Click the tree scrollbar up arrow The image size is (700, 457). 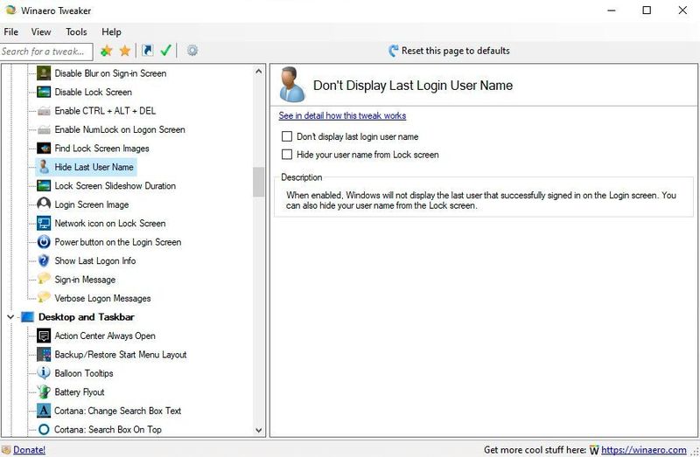click(258, 72)
